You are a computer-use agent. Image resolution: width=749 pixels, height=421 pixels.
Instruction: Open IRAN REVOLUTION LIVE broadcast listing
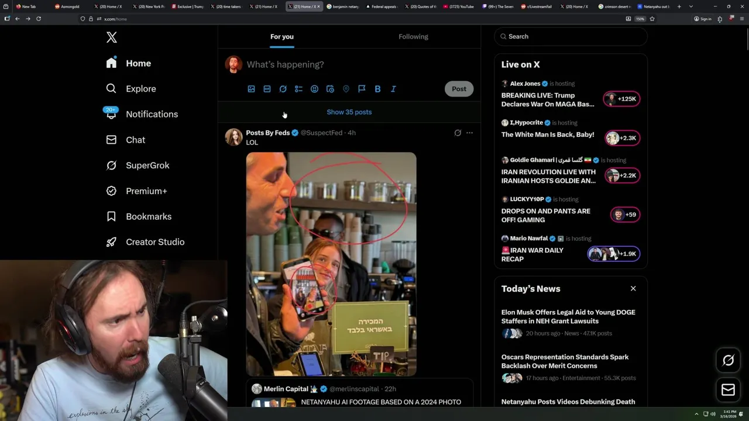[548, 176]
